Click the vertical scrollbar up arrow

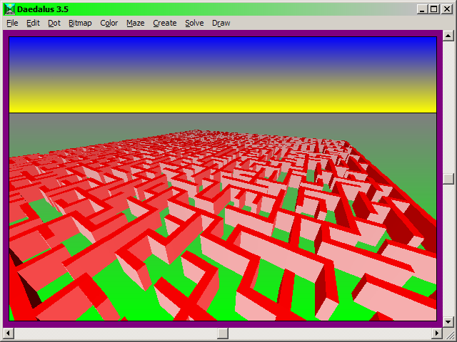click(448, 36)
